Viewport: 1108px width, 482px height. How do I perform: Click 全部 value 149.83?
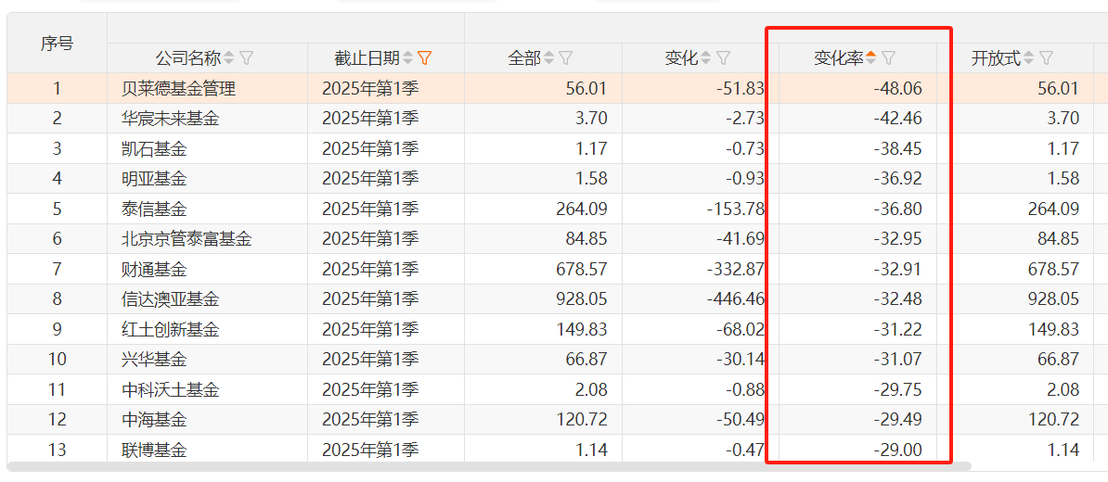(x=582, y=330)
